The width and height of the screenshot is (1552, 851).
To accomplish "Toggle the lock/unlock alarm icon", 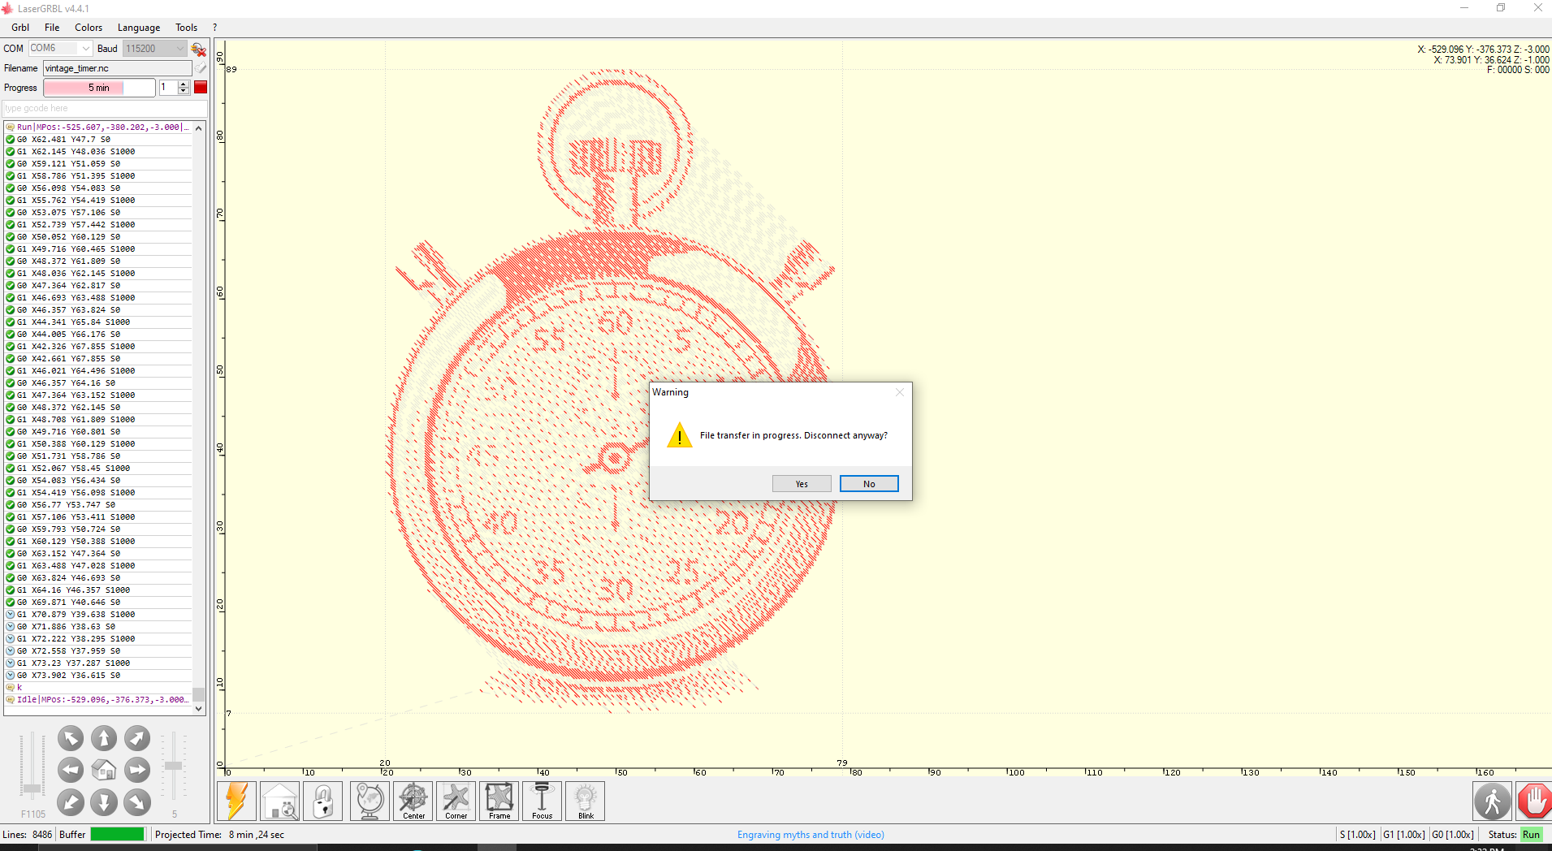I will tap(322, 801).
